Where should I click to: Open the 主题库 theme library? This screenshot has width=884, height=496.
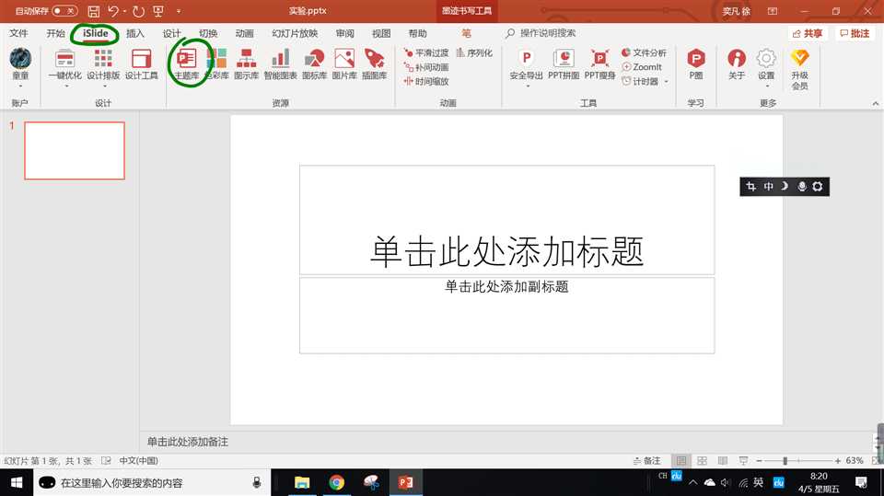pos(187,64)
